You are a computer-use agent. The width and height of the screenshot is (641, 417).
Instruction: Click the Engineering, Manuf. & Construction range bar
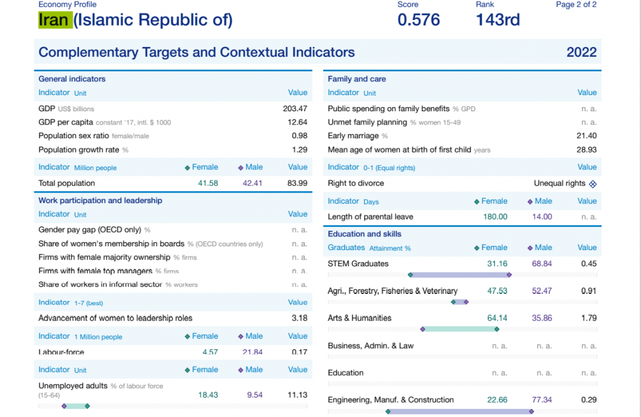(x=459, y=411)
